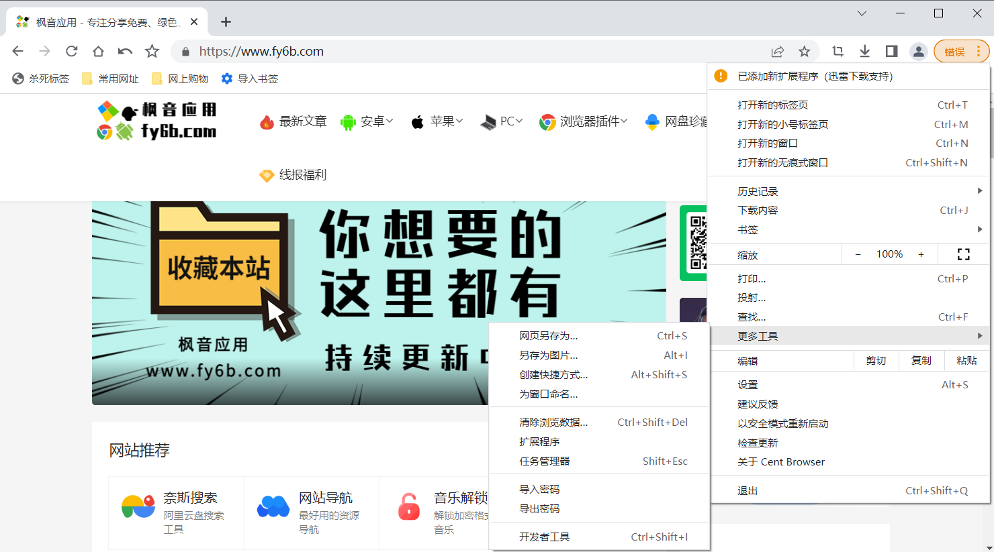This screenshot has height=552, width=994.
Task: Decrease zoom with the minus button
Action: pos(858,254)
